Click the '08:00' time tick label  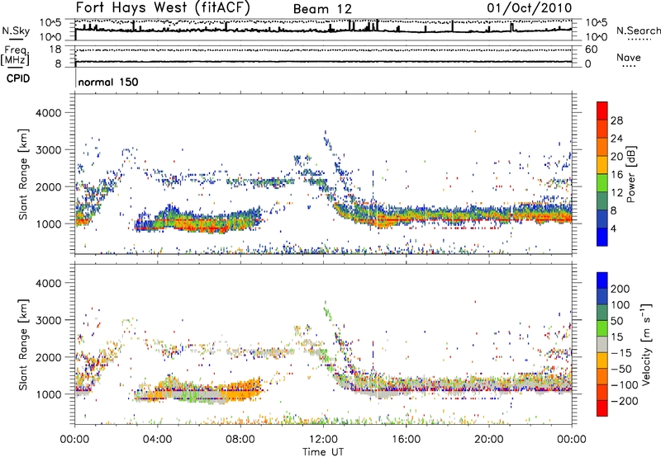click(x=240, y=440)
